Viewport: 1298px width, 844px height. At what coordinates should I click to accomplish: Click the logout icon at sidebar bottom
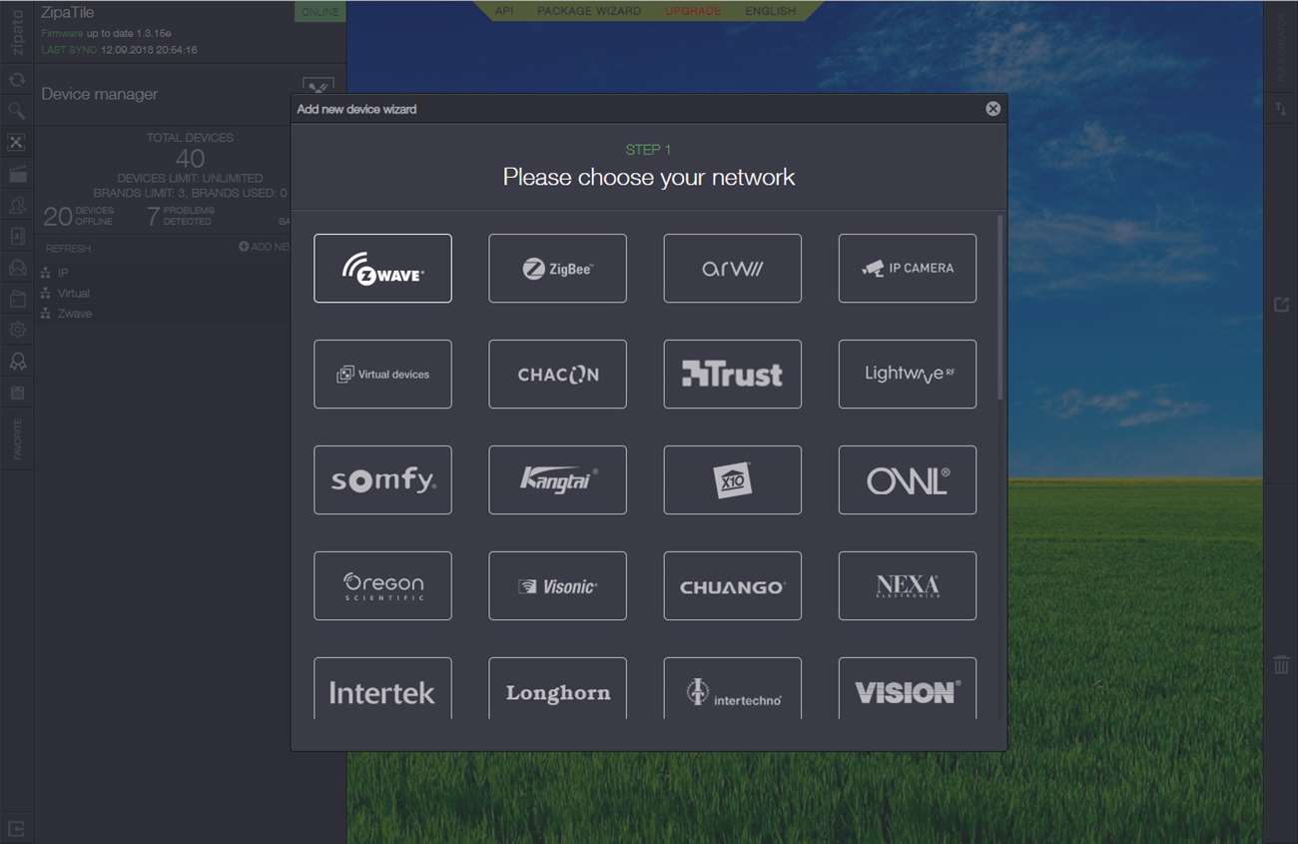point(17,828)
